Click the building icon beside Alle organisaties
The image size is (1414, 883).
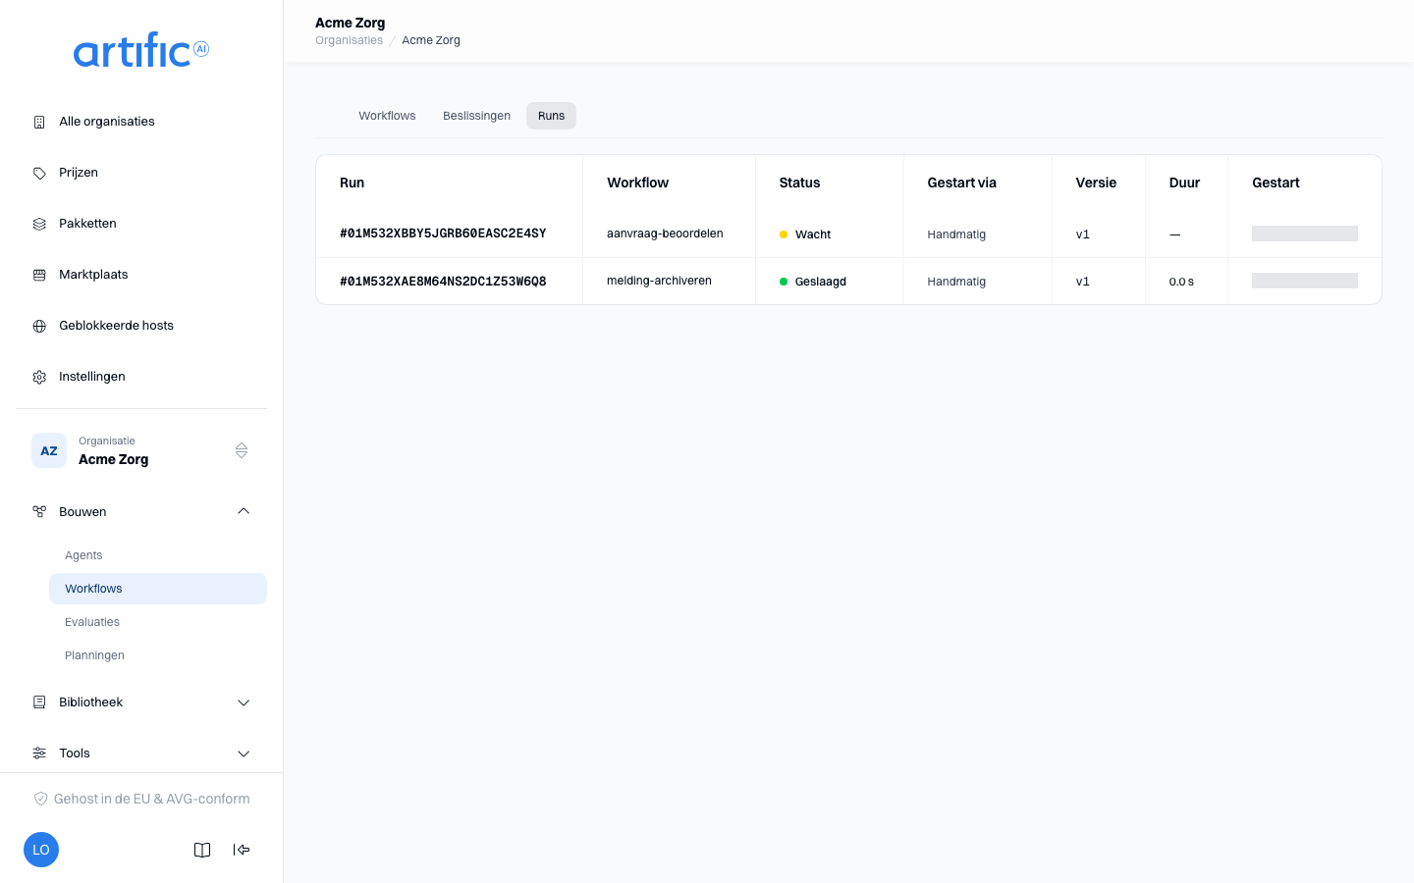pos(39,122)
